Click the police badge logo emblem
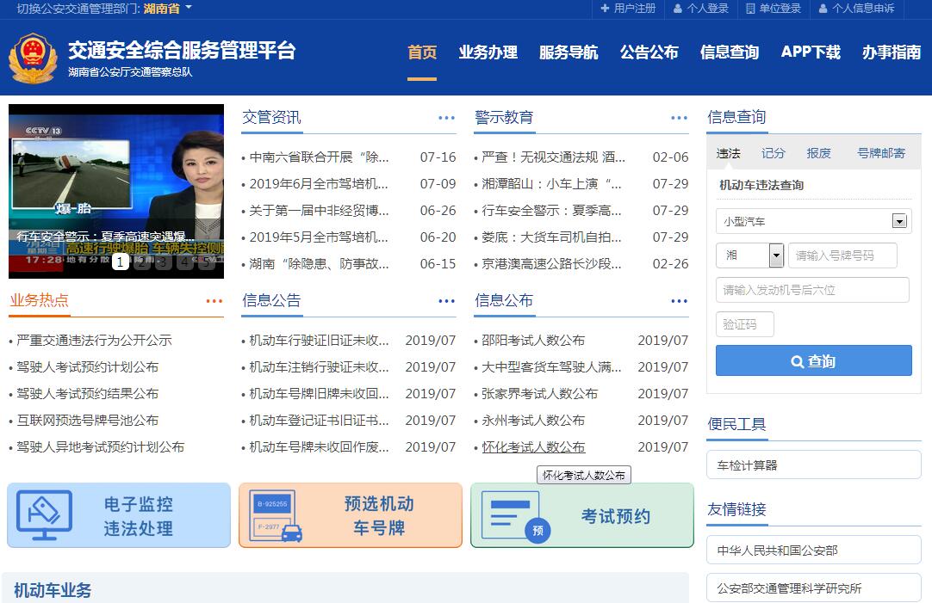932x603 pixels. 33,58
